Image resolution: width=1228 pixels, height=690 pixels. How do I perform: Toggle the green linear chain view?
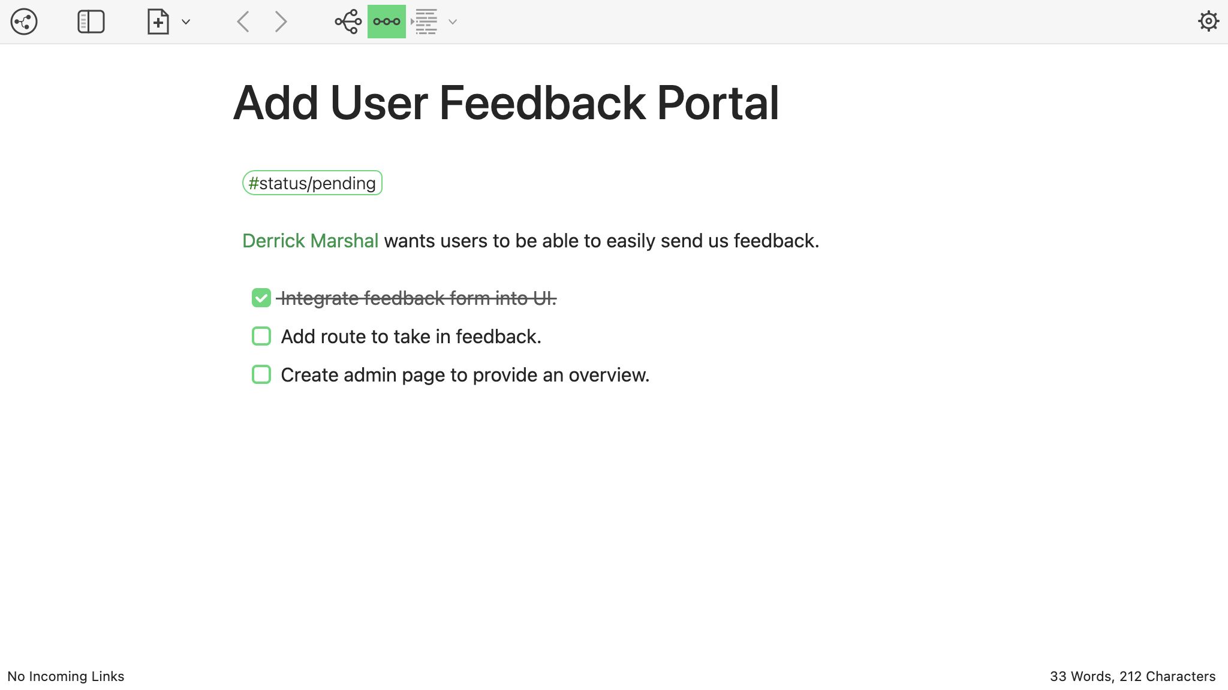coord(386,22)
